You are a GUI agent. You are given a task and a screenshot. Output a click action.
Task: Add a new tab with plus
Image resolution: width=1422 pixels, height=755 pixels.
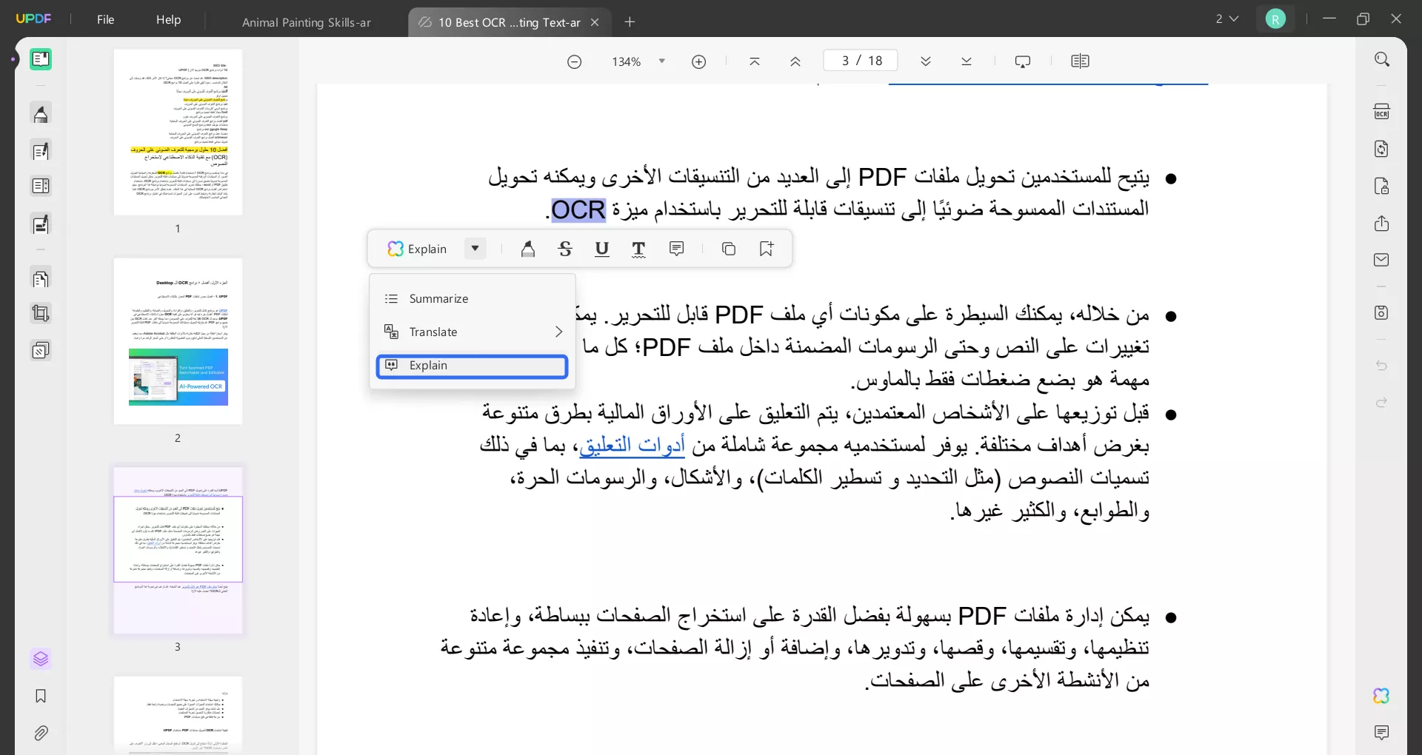[630, 22]
